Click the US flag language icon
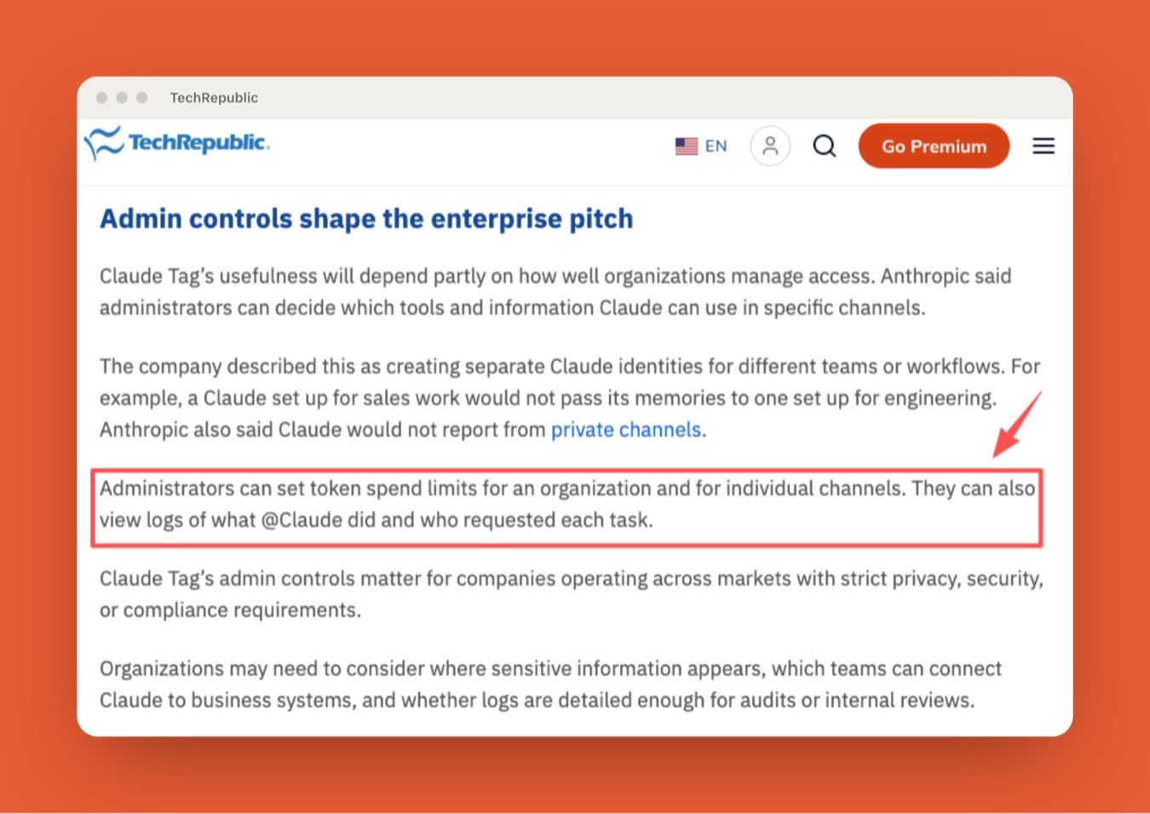The image size is (1150, 814). click(x=687, y=146)
